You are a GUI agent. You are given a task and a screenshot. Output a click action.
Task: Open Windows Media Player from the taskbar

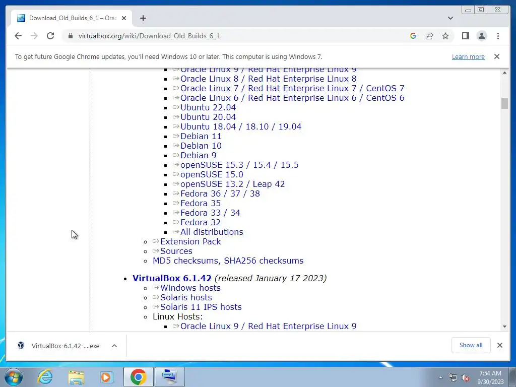pyautogui.click(x=107, y=377)
